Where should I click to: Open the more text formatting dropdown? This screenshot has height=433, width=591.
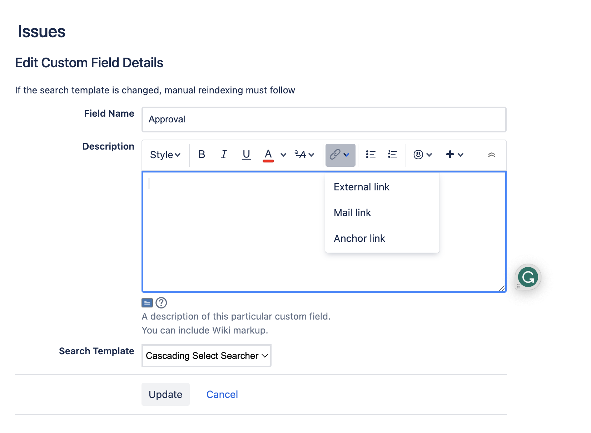pyautogui.click(x=304, y=155)
